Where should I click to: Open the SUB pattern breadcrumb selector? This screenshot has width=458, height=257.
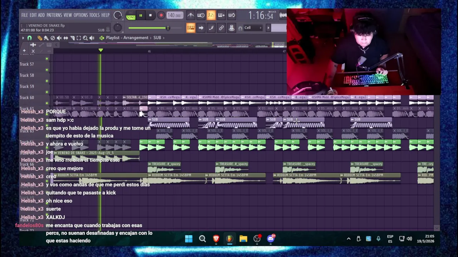click(x=157, y=38)
